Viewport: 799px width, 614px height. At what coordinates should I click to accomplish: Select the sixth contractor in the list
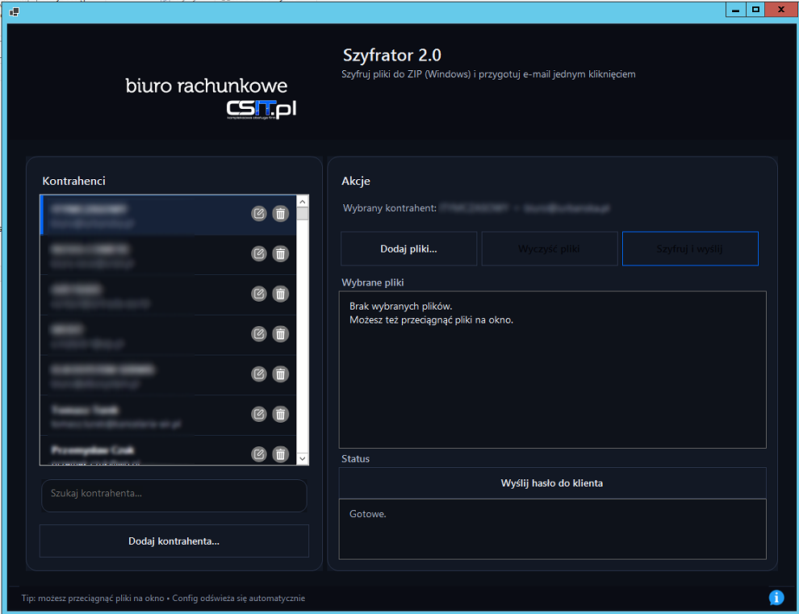click(x=168, y=416)
